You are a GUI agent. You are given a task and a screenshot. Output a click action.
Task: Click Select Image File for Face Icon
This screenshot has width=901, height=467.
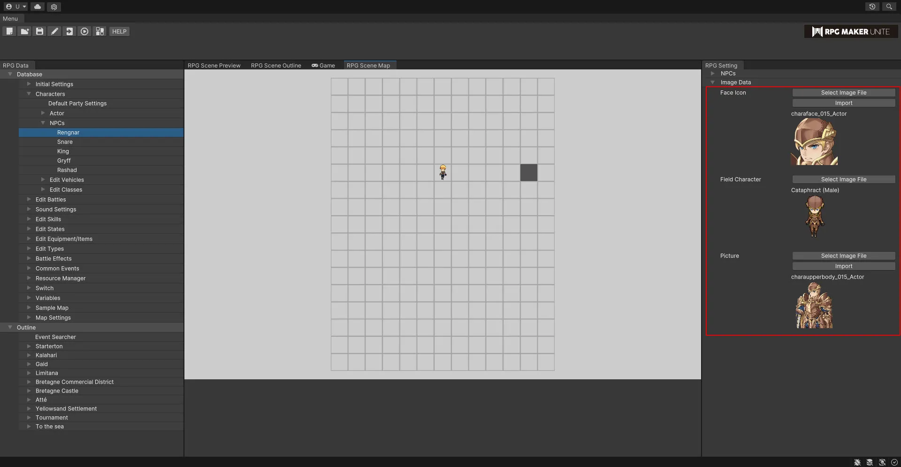tap(843, 93)
